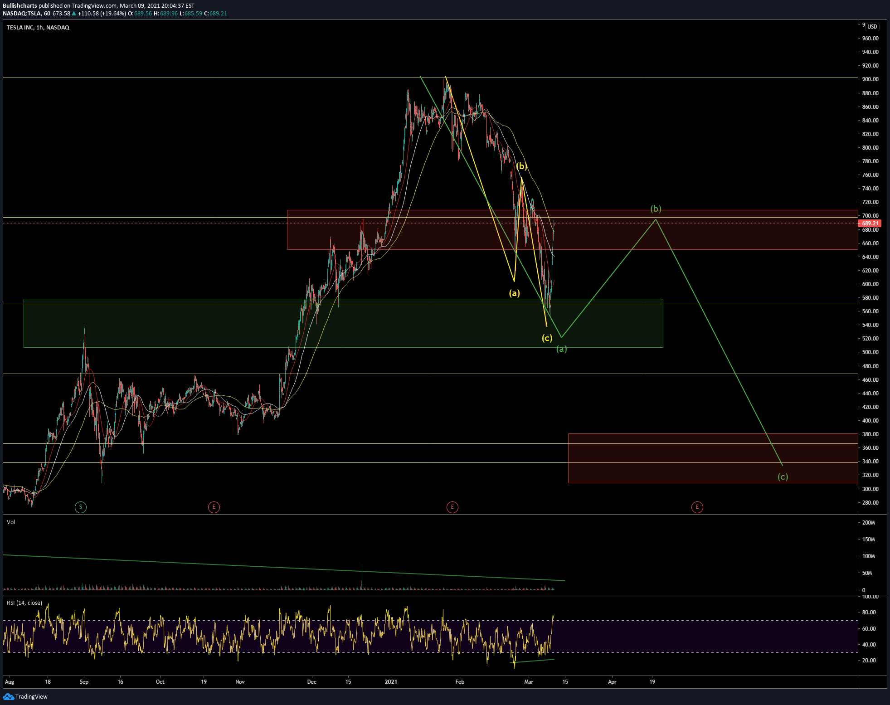This screenshot has width=890, height=705.
Task: Click the TESLA INC, 1h, NASDAQ title
Action: pos(38,27)
